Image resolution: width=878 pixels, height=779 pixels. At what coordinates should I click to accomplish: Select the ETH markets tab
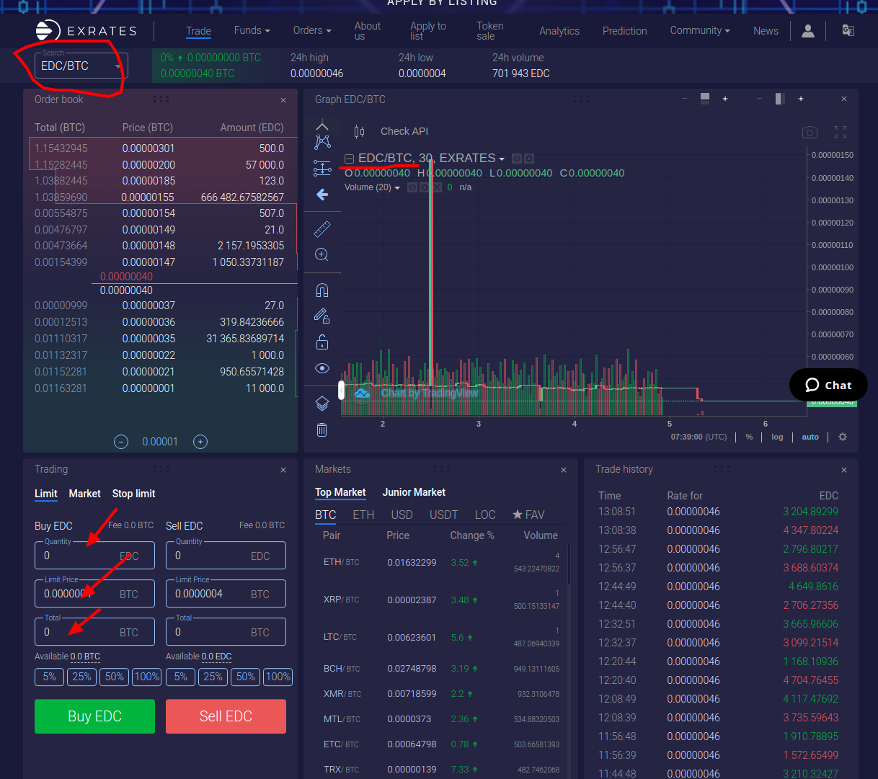click(363, 515)
